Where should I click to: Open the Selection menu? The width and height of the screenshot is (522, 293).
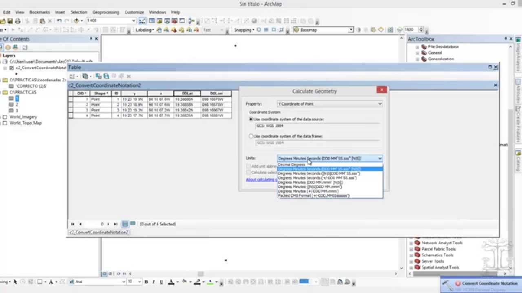[79, 12]
